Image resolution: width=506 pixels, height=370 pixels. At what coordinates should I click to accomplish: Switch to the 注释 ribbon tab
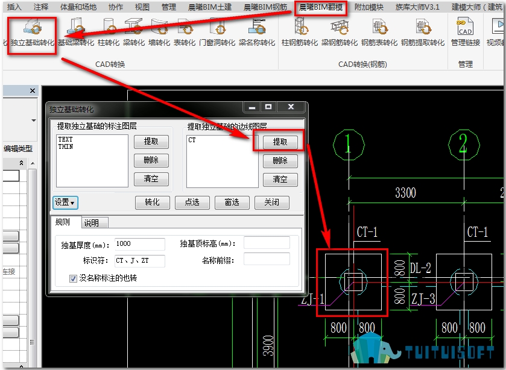[x=40, y=7]
